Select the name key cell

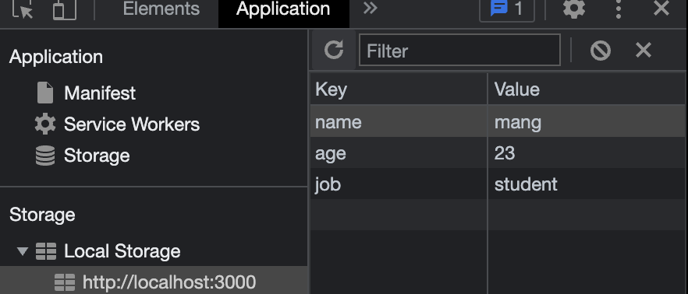pyautogui.click(x=399, y=121)
